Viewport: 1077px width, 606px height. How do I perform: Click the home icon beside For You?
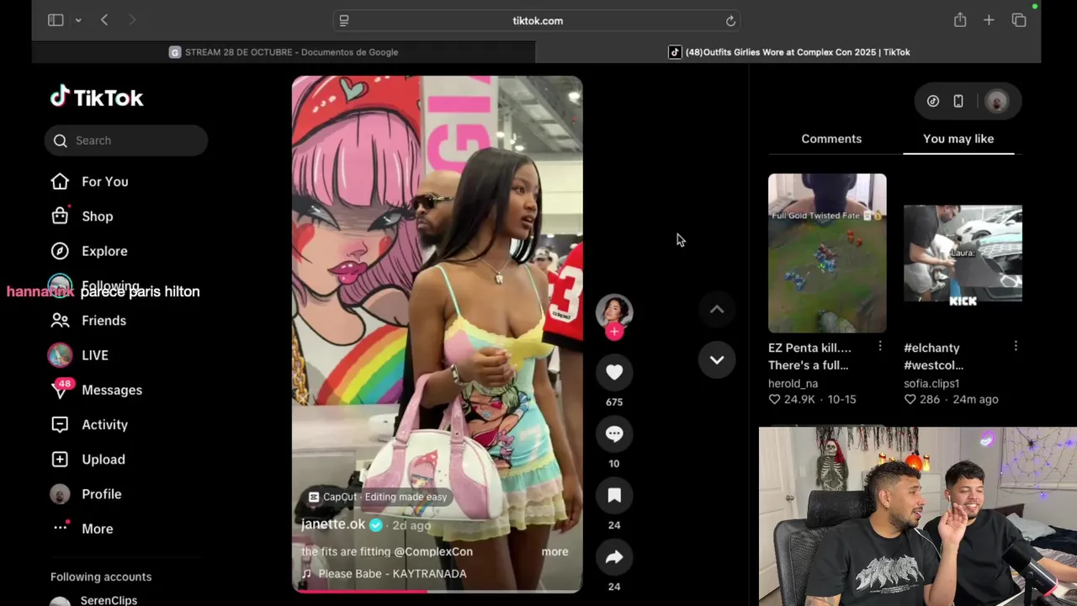[x=60, y=182]
